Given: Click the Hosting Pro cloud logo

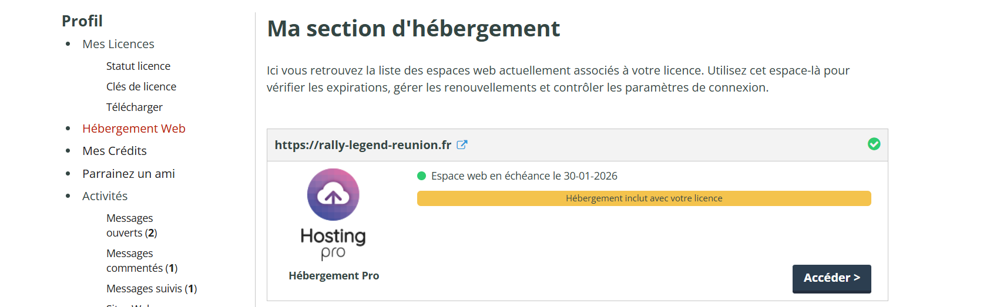Looking at the screenshot, I should click(333, 195).
